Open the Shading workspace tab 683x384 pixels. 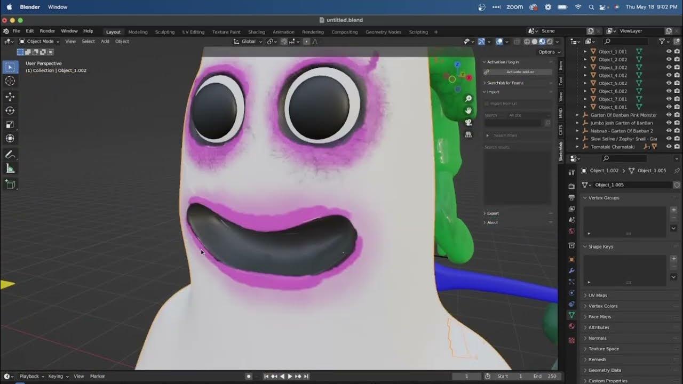257,32
